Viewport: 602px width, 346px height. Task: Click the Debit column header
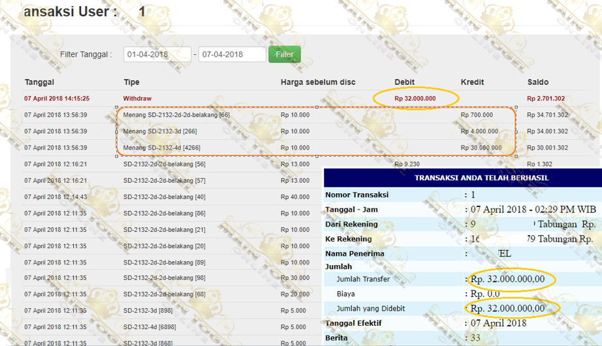click(404, 82)
